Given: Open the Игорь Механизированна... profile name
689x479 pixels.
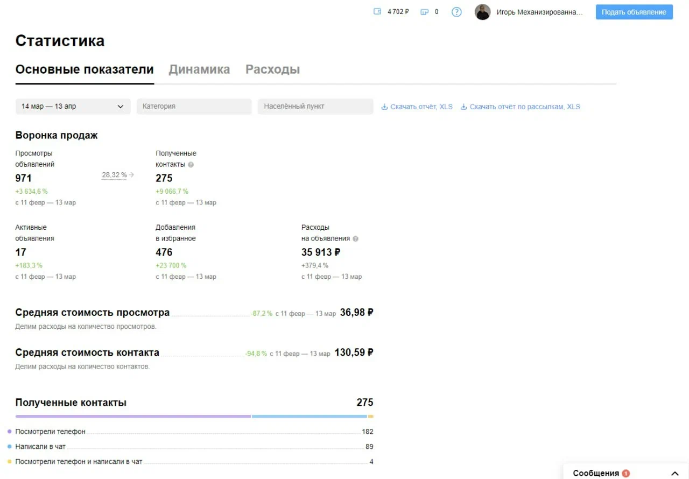Looking at the screenshot, I should 539,12.
